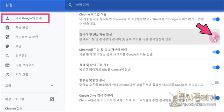Toggle the Google Drive 검색 추천어 switch
This screenshot has height=112, width=224.
(216, 98)
